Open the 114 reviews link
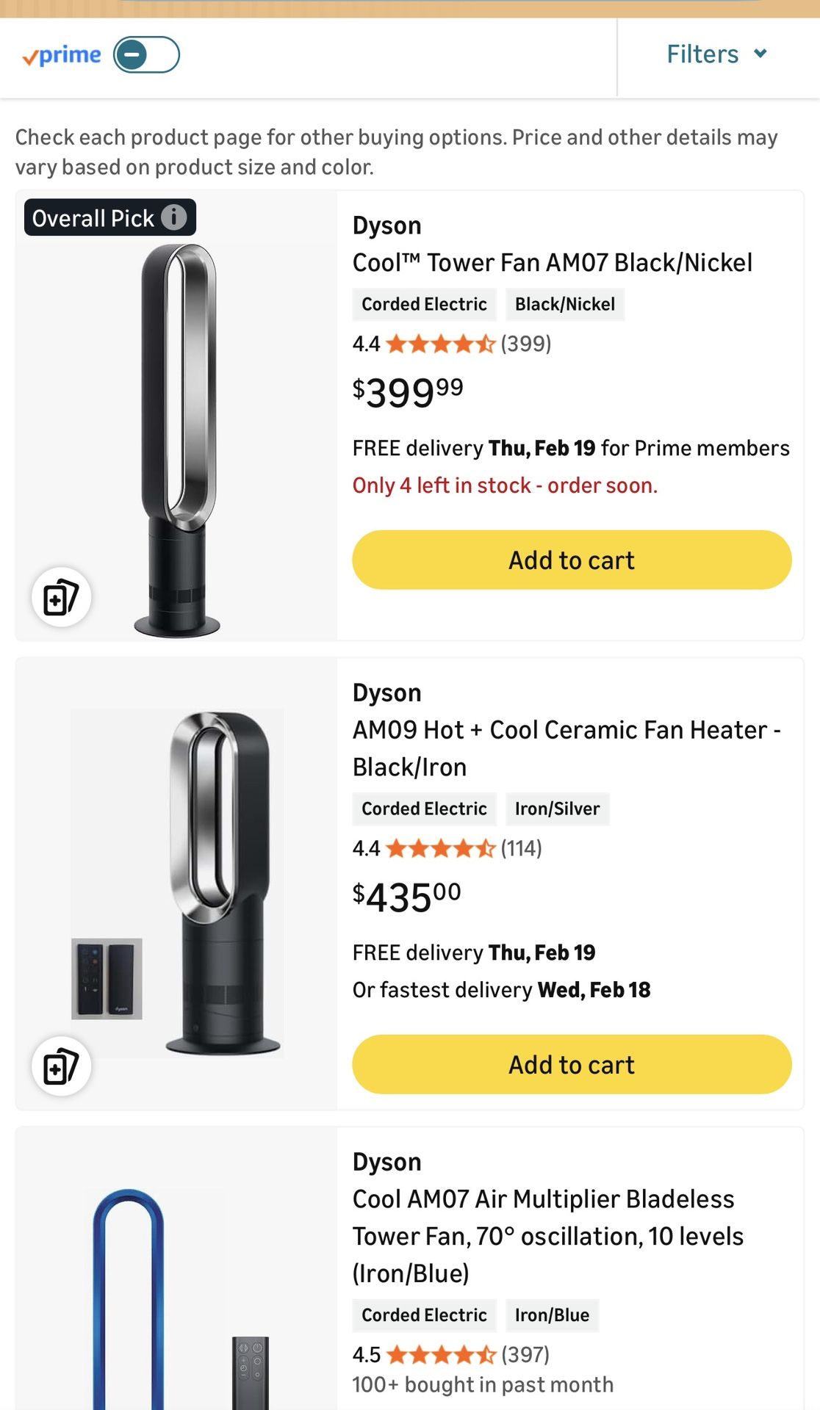Image resolution: width=820 pixels, height=1410 pixels. pyautogui.click(x=521, y=849)
